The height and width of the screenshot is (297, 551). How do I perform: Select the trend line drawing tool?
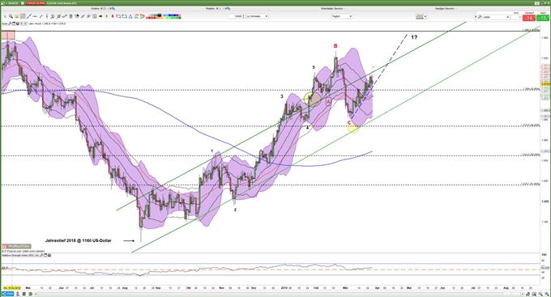pos(29,16)
